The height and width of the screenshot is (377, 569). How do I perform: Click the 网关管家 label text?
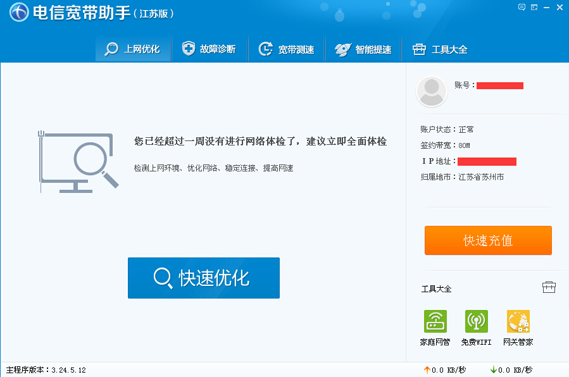coord(518,342)
